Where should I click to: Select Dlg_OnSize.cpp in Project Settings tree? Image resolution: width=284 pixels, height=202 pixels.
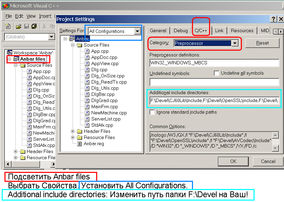pyautogui.click(x=108, y=76)
